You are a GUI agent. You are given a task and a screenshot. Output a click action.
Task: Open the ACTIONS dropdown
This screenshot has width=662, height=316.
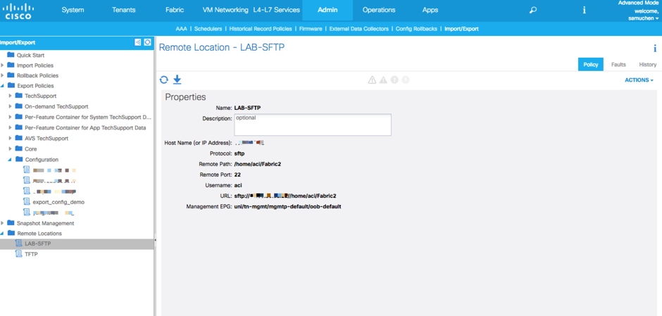point(639,80)
